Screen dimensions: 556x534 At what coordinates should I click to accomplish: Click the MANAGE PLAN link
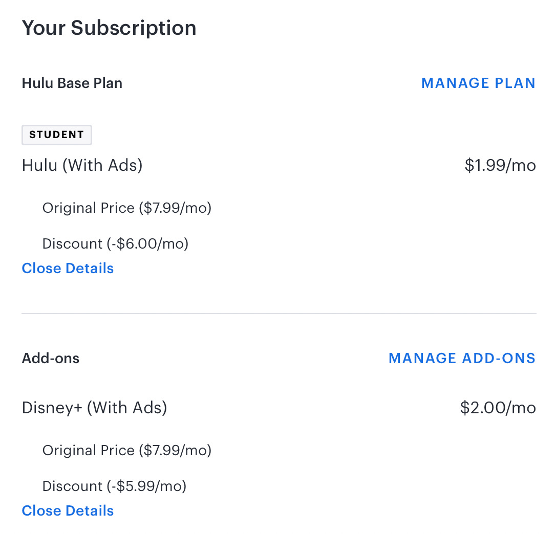[478, 83]
